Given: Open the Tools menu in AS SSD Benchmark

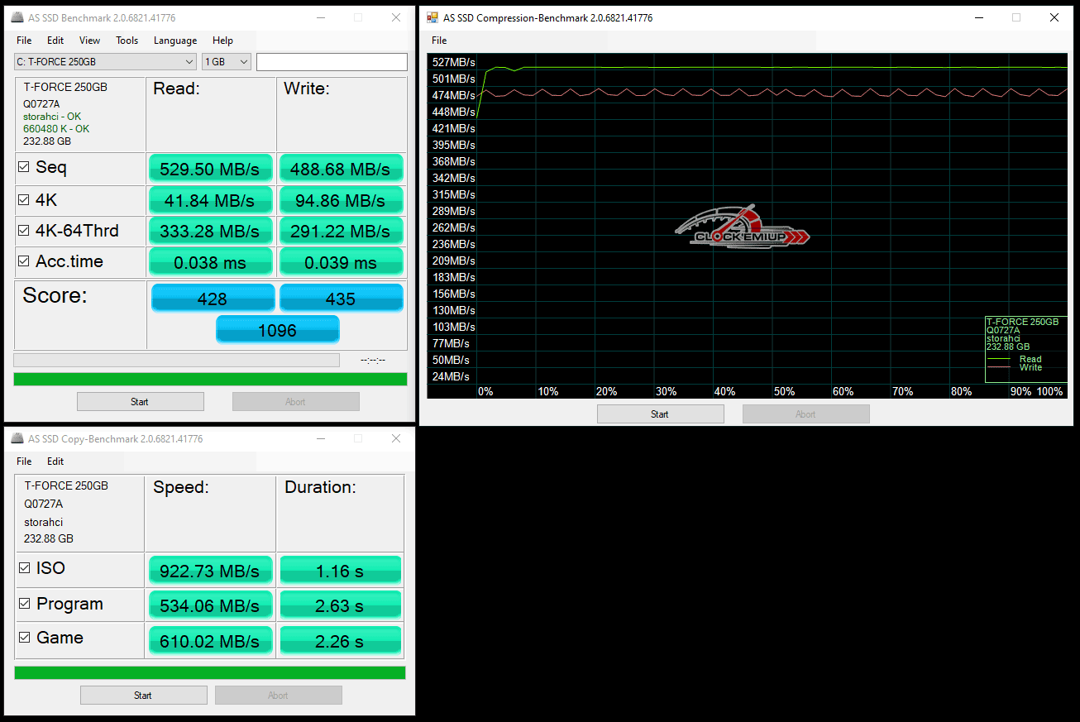Looking at the screenshot, I should click(127, 41).
